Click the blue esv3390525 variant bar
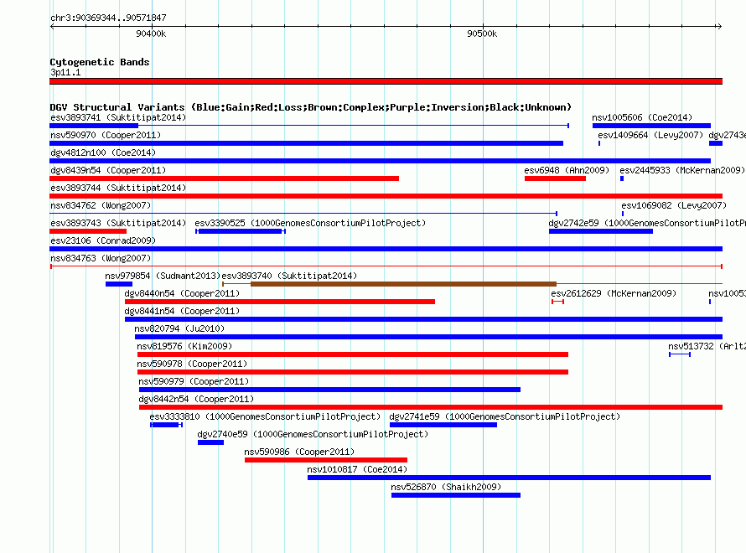Viewport: 746px width, 553px height. 241,231
